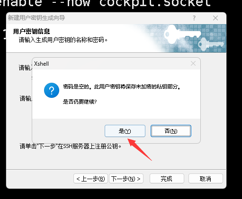Click the blue question mark icon
This screenshot has height=199, width=242.
pyautogui.click(x=52, y=90)
